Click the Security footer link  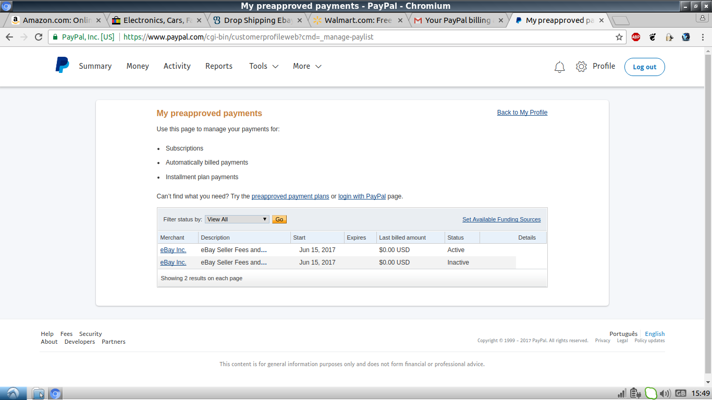(x=91, y=334)
